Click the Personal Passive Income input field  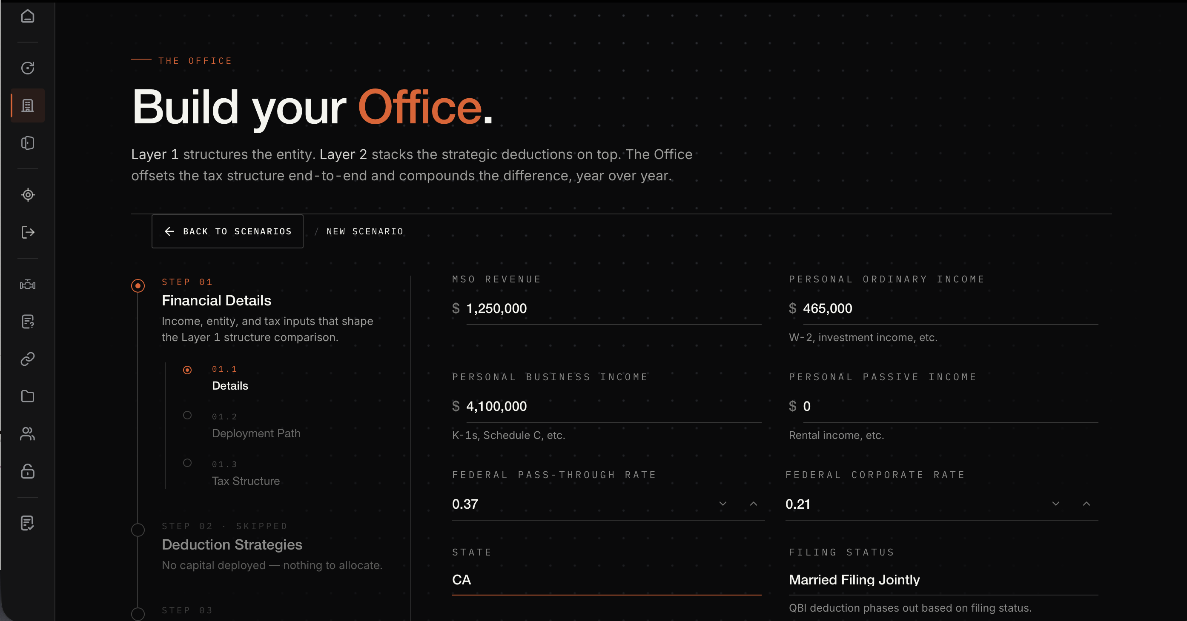pos(950,406)
